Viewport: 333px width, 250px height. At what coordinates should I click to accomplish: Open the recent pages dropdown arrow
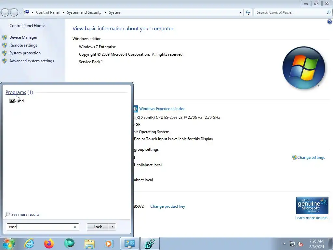pos(20,13)
